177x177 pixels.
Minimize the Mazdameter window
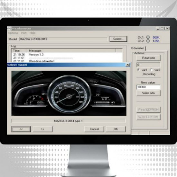click(158, 28)
